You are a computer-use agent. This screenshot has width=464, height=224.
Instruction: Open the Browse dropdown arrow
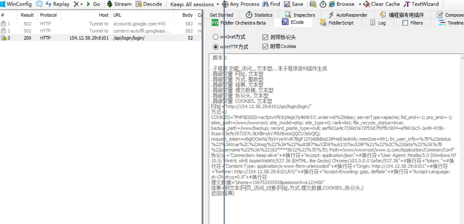[x=360, y=4]
